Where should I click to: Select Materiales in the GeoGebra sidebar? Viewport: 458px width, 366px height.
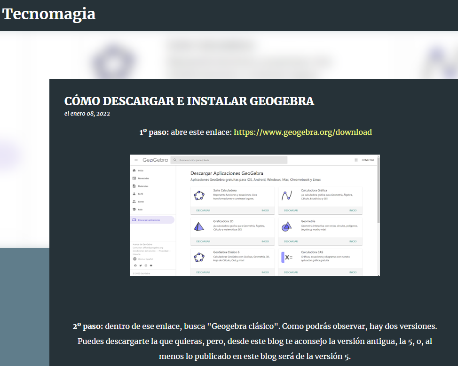pyautogui.click(x=142, y=186)
